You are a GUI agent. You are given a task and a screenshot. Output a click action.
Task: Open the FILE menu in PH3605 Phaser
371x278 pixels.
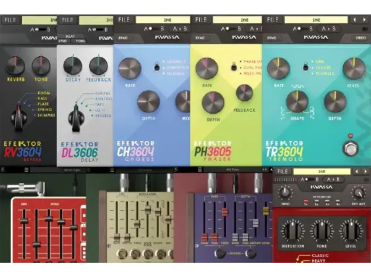pyautogui.click(x=201, y=20)
